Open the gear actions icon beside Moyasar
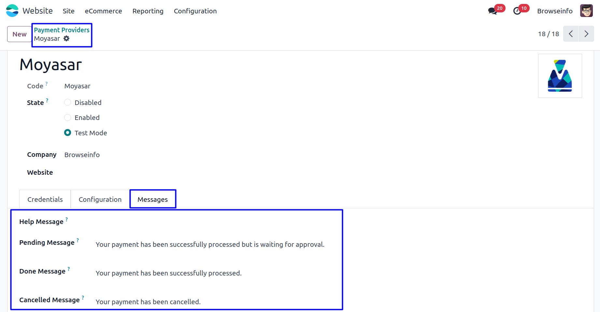The height and width of the screenshot is (312, 600). (66, 38)
